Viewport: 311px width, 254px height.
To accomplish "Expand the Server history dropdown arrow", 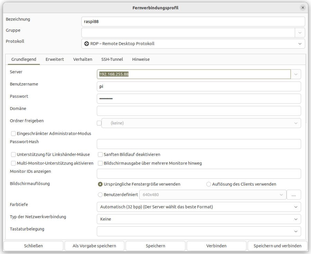I will (296, 74).
